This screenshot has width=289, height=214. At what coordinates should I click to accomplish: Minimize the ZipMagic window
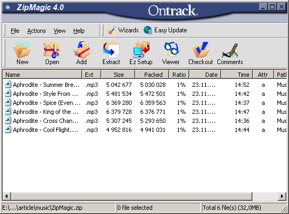(x=263, y=7)
